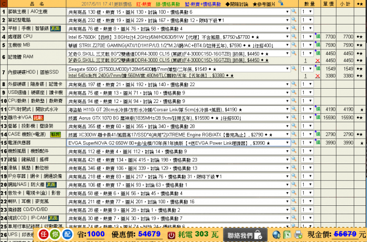Click the magnifier icon in 鍵盤 | 鍵鼠組 row
This screenshot has width=367, height=242.
click(x=294, y=159)
